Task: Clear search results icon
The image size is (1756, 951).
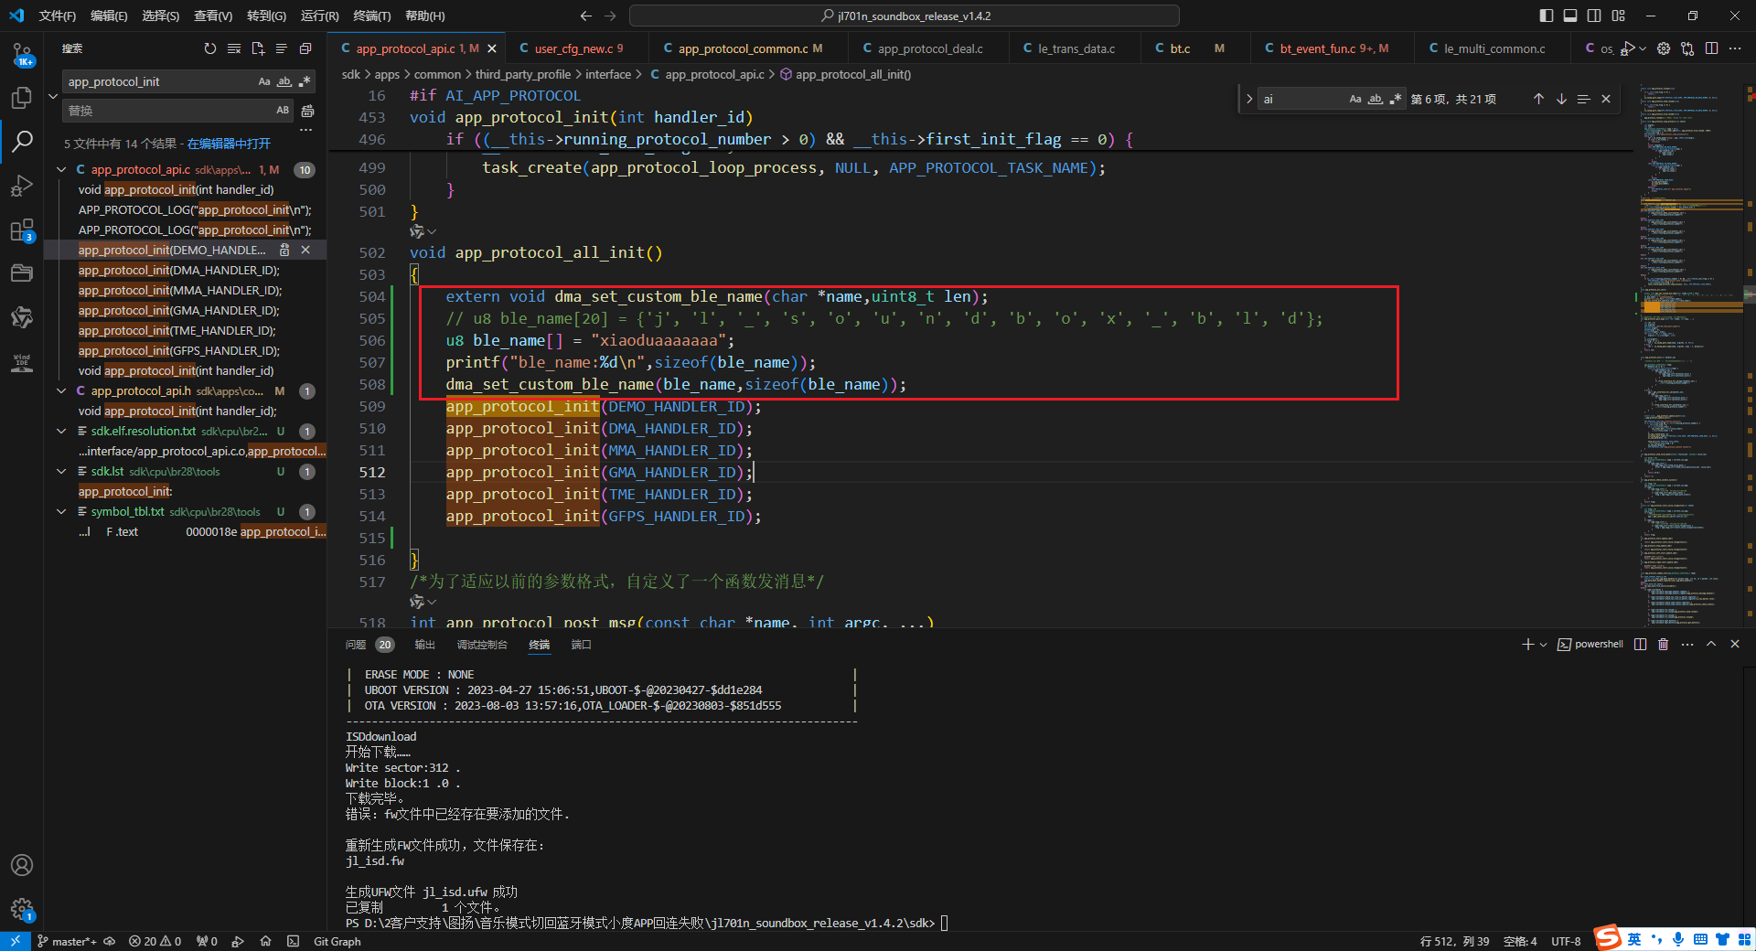Action: (234, 48)
